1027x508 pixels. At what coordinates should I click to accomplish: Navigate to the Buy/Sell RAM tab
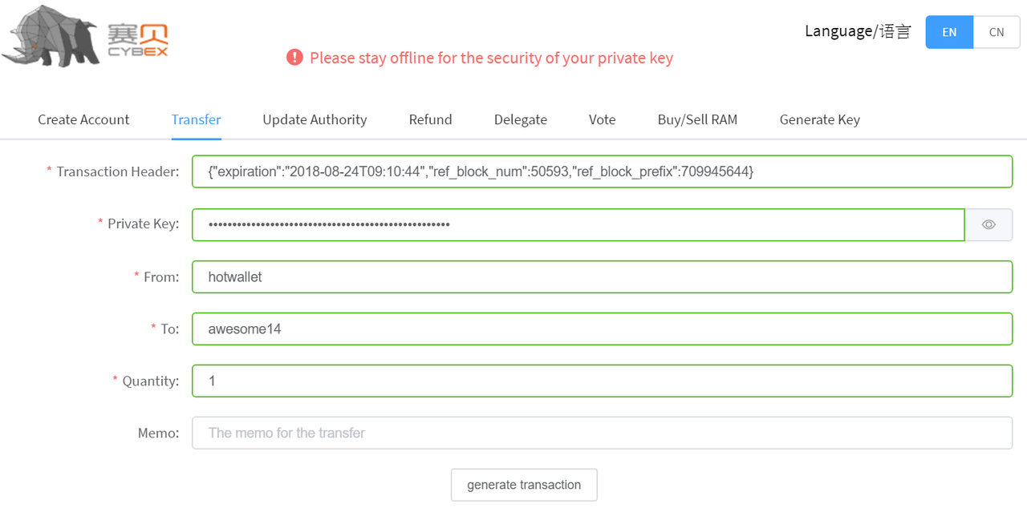point(697,119)
